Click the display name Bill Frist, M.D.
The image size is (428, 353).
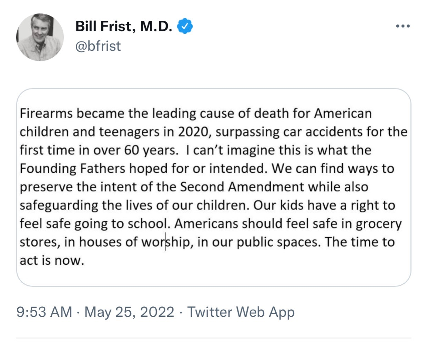(124, 26)
